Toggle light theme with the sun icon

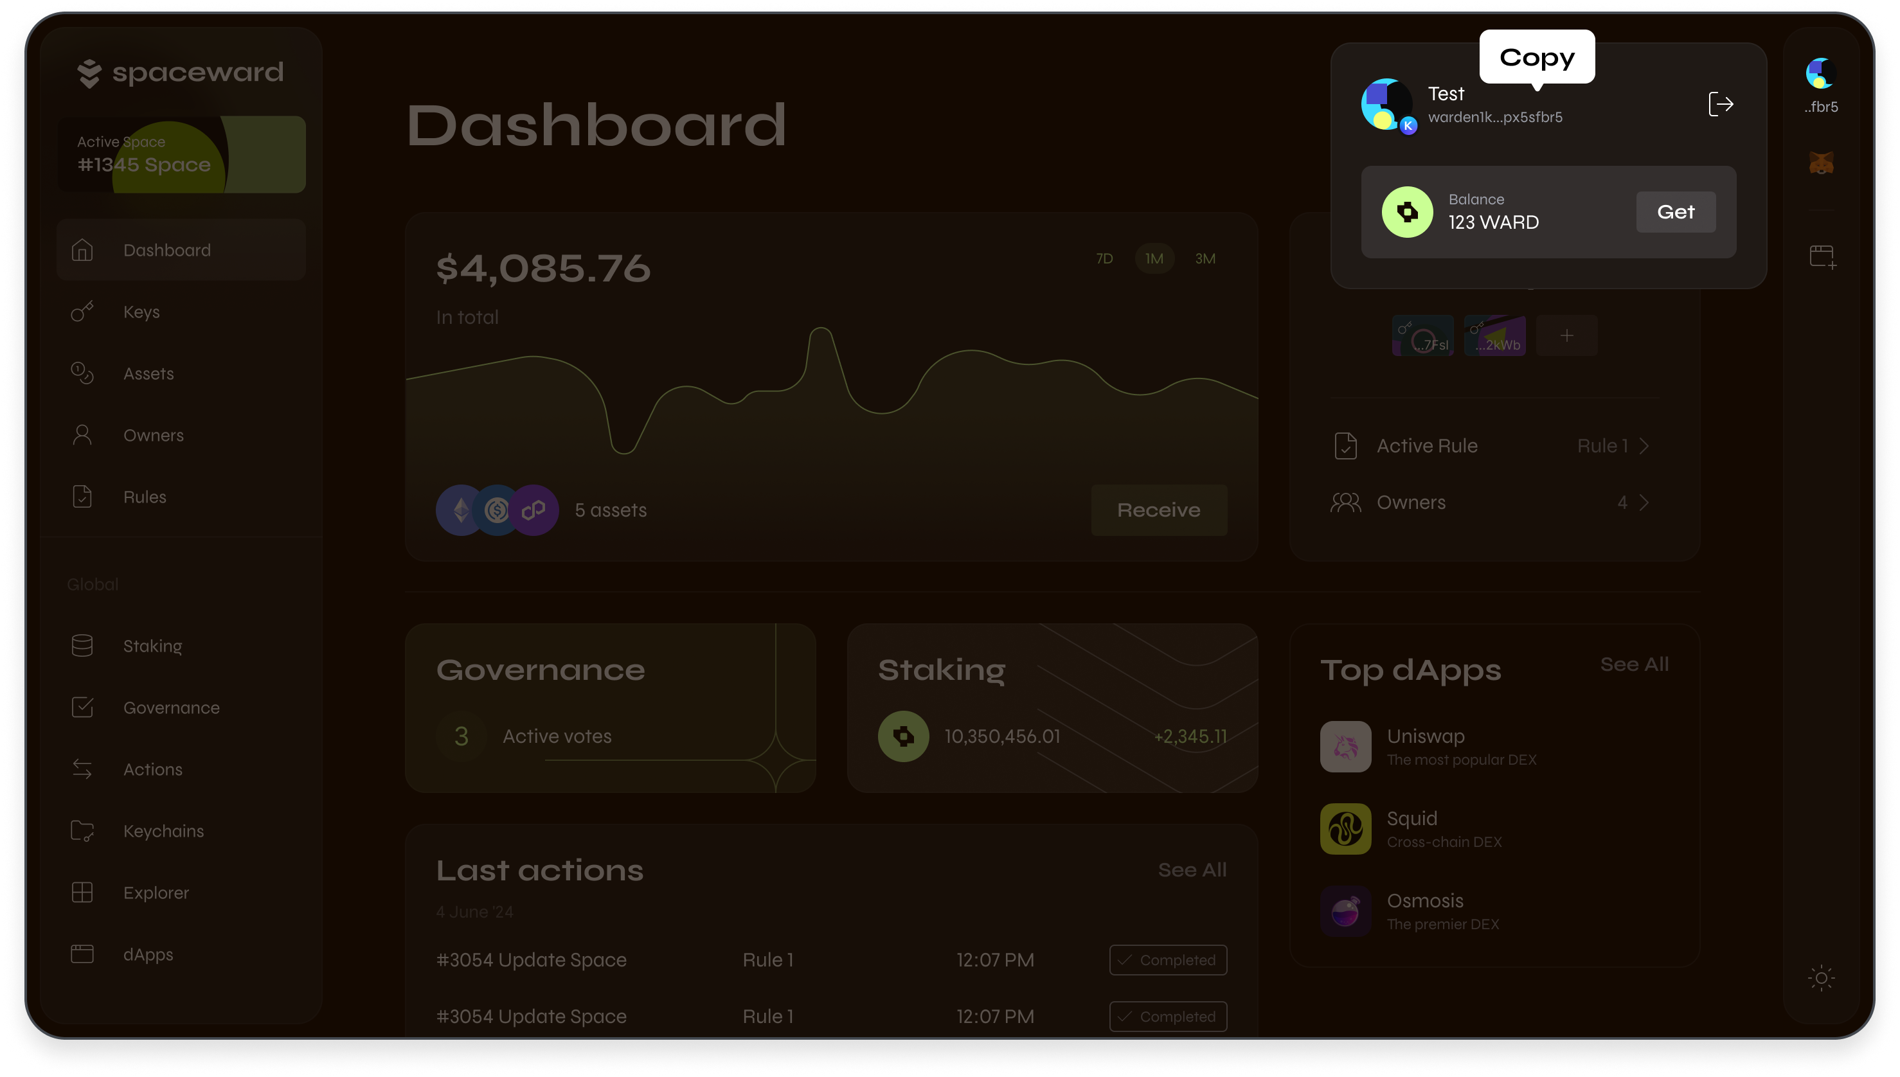coord(1821,978)
